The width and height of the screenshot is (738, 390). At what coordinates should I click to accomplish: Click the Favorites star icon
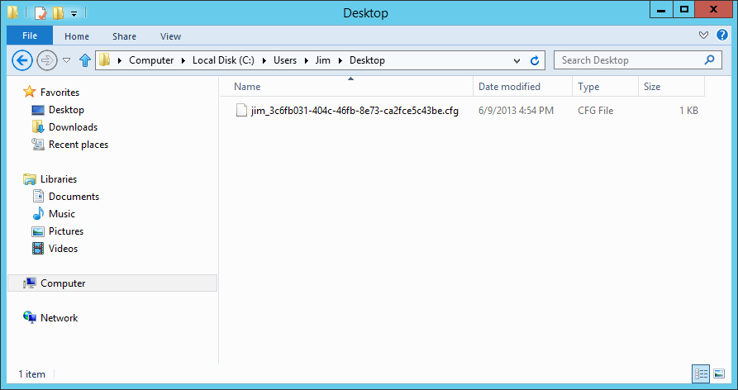[x=30, y=92]
